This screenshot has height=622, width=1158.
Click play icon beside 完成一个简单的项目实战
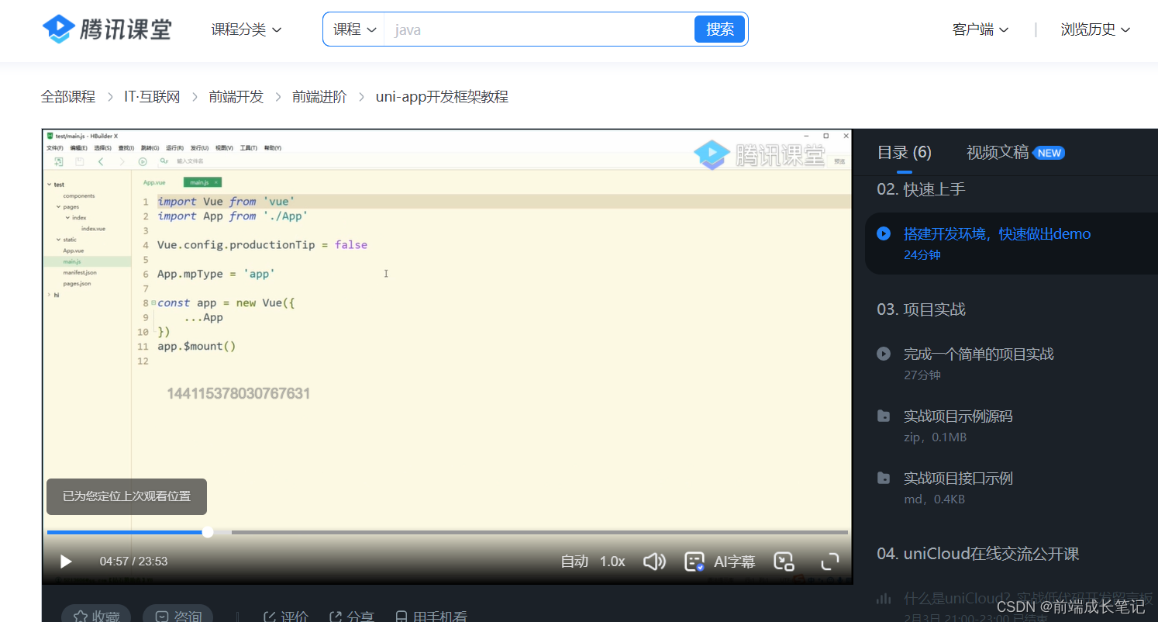click(x=883, y=354)
